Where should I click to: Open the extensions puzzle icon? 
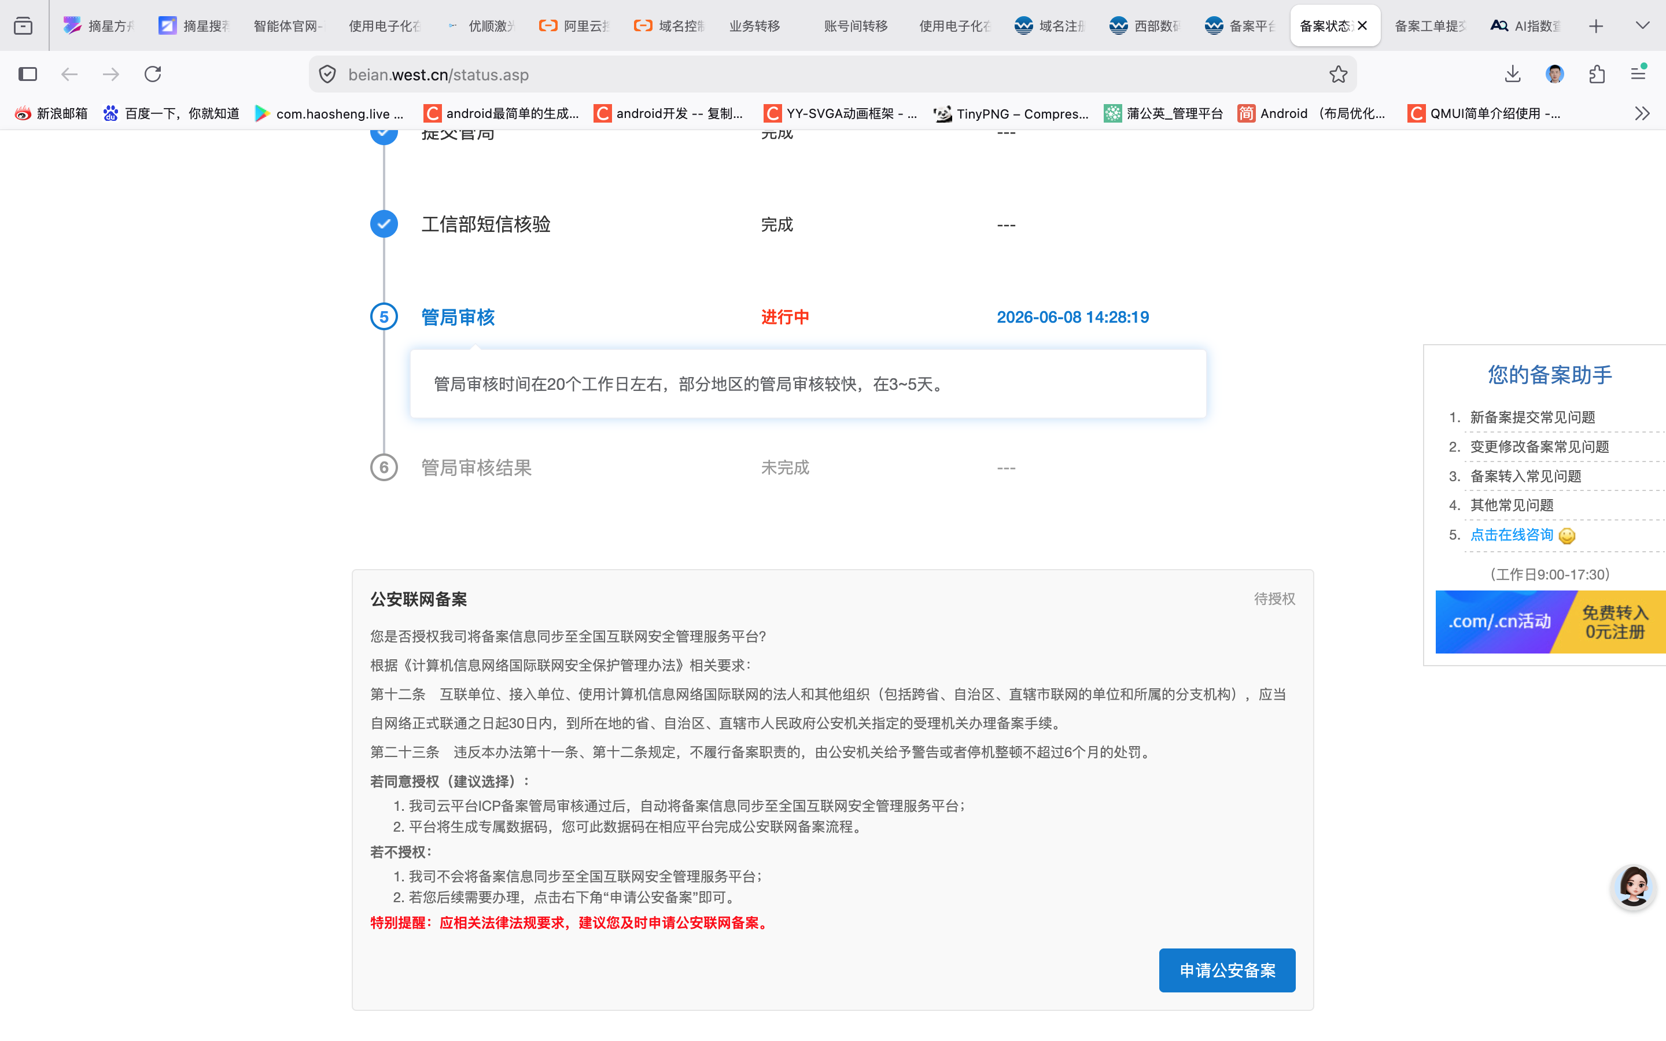pos(1597,75)
